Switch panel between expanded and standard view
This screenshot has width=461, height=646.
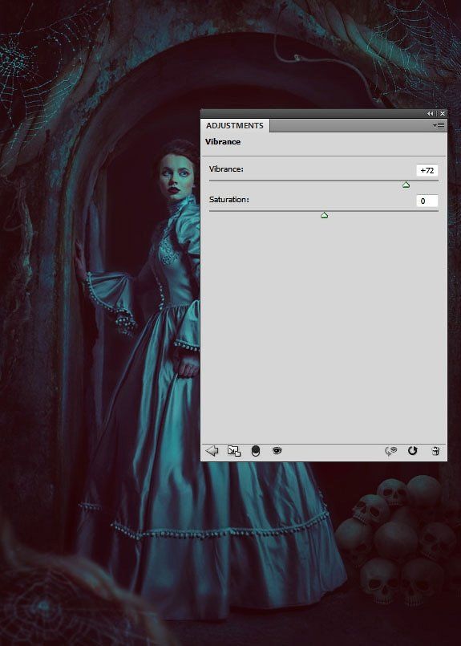click(x=234, y=451)
